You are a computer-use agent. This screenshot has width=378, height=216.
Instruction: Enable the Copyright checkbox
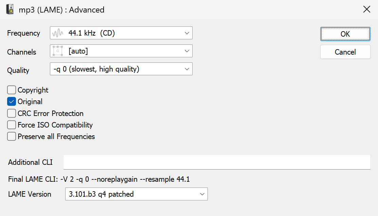point(12,90)
